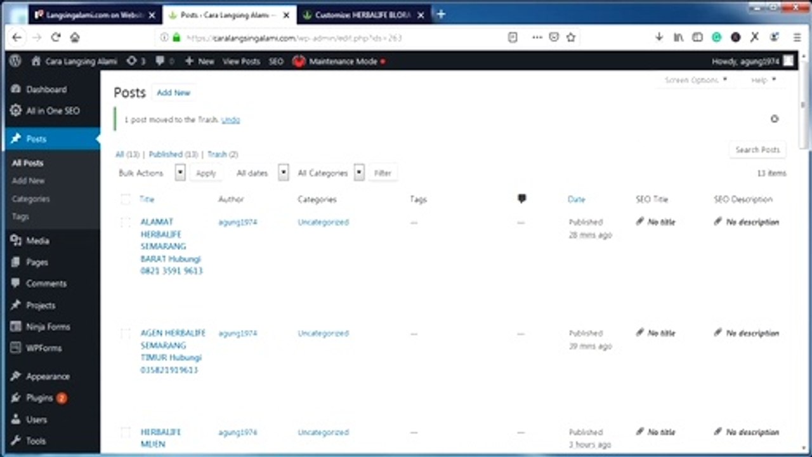812x457 pixels.
Task: Expand Screen Options panel
Action: pos(695,80)
